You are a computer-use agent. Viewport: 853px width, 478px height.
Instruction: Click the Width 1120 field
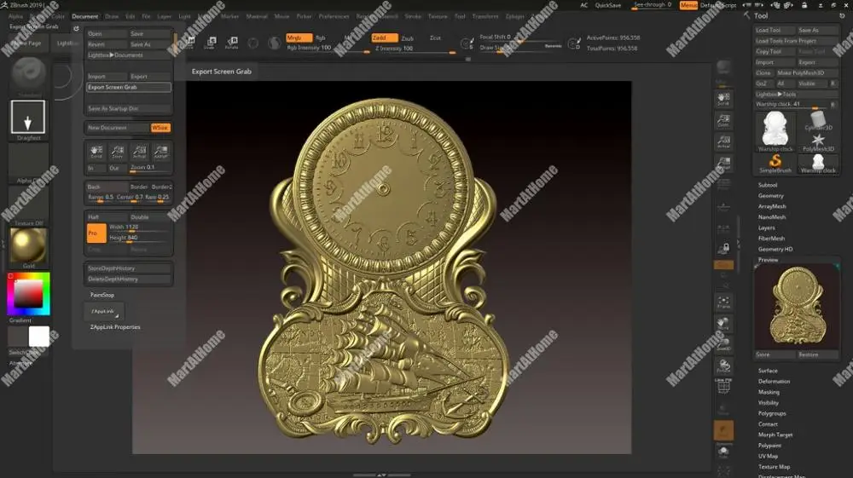point(139,227)
